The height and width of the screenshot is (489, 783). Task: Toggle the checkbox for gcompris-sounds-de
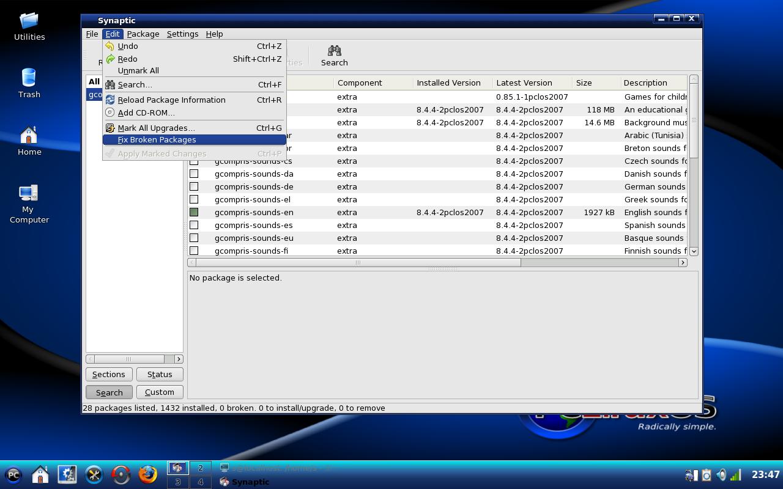tap(194, 186)
